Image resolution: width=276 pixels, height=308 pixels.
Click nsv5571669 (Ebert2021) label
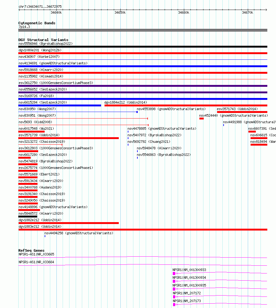pyautogui.click(x=39, y=174)
